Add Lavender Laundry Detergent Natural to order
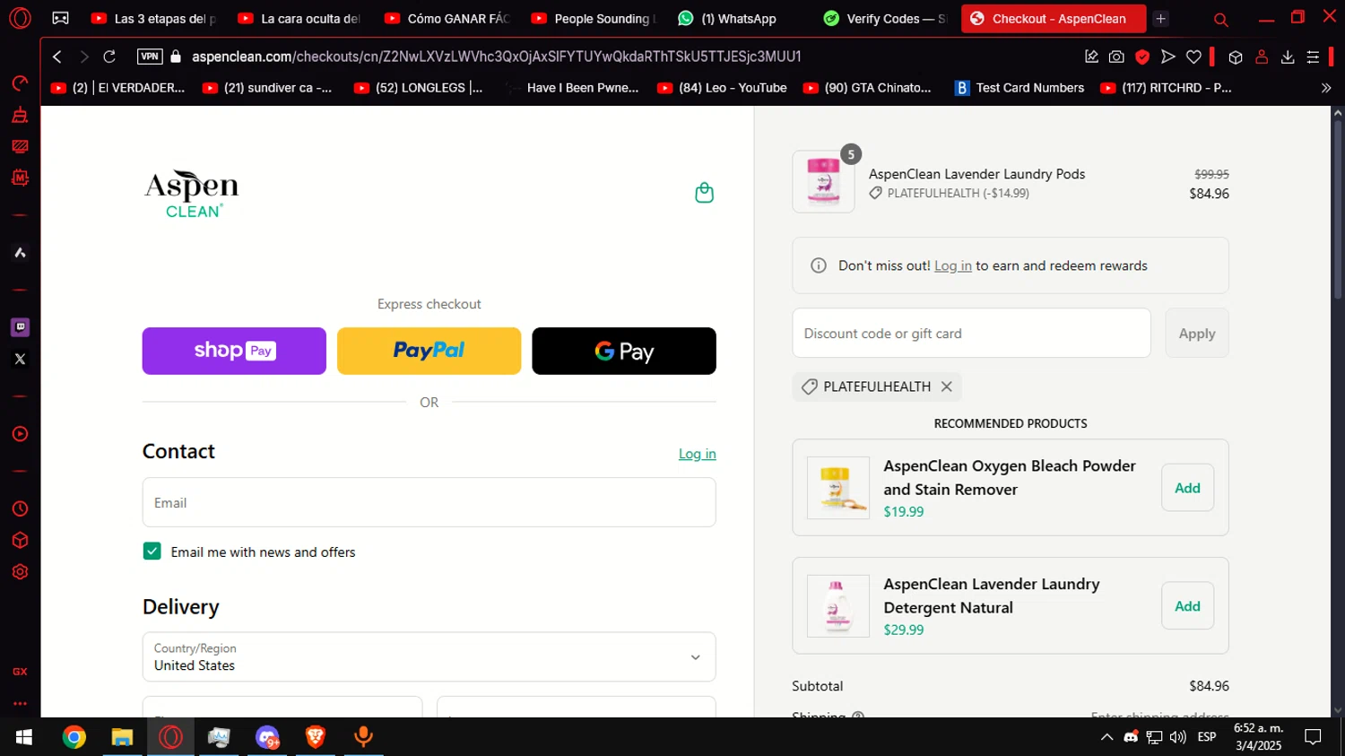Image resolution: width=1345 pixels, height=756 pixels. 1187,606
